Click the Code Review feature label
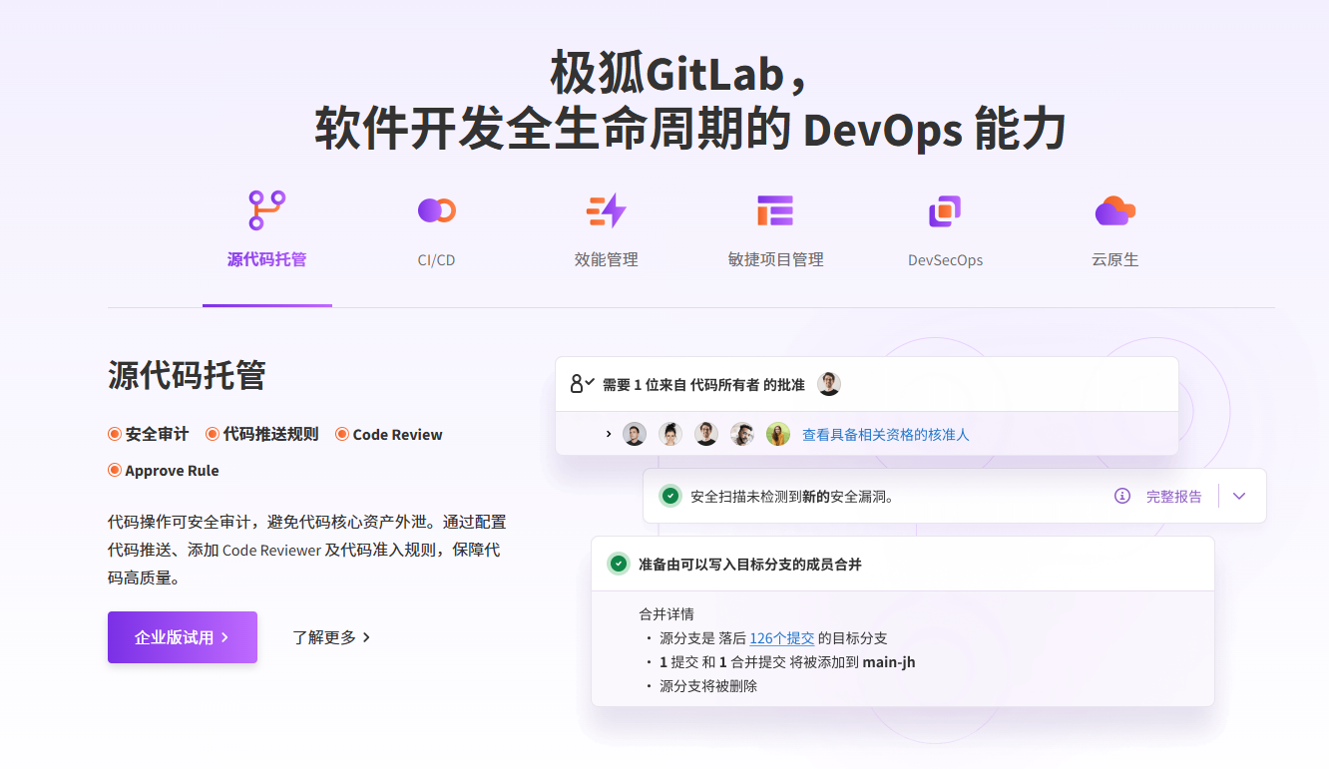 click(397, 435)
